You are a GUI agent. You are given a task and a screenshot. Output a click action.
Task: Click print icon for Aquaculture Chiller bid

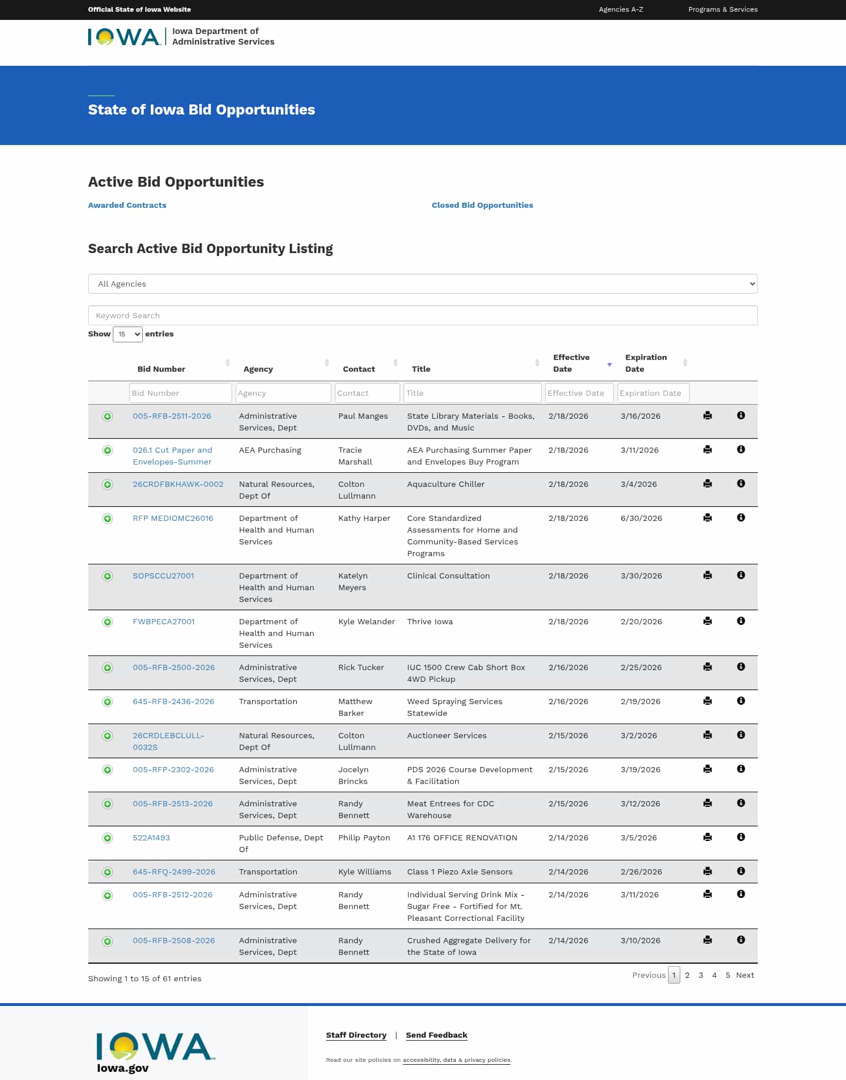pos(707,483)
